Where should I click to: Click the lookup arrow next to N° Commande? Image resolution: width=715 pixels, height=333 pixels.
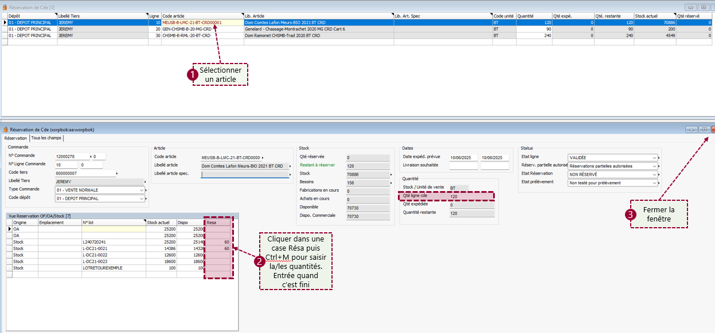tap(91, 156)
